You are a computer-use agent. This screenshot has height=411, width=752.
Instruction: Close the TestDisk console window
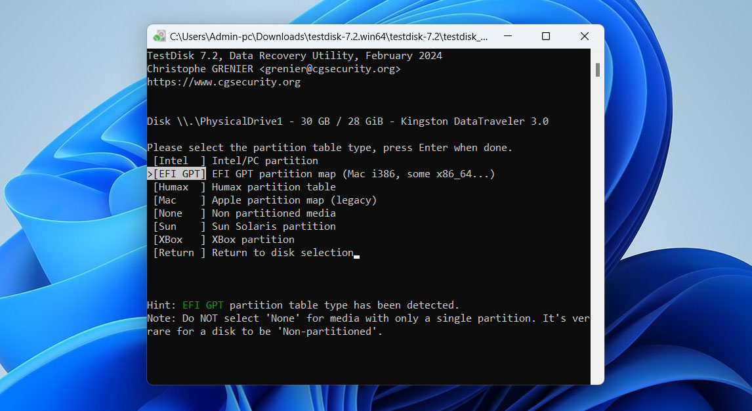pos(584,36)
